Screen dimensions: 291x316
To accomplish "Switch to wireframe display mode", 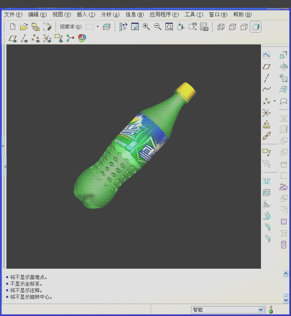I will point(221,27).
